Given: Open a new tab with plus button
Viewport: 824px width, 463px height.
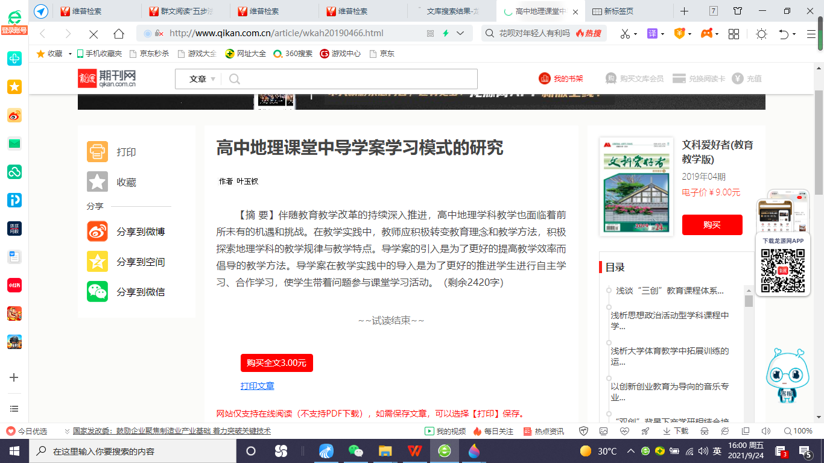Looking at the screenshot, I should [684, 11].
